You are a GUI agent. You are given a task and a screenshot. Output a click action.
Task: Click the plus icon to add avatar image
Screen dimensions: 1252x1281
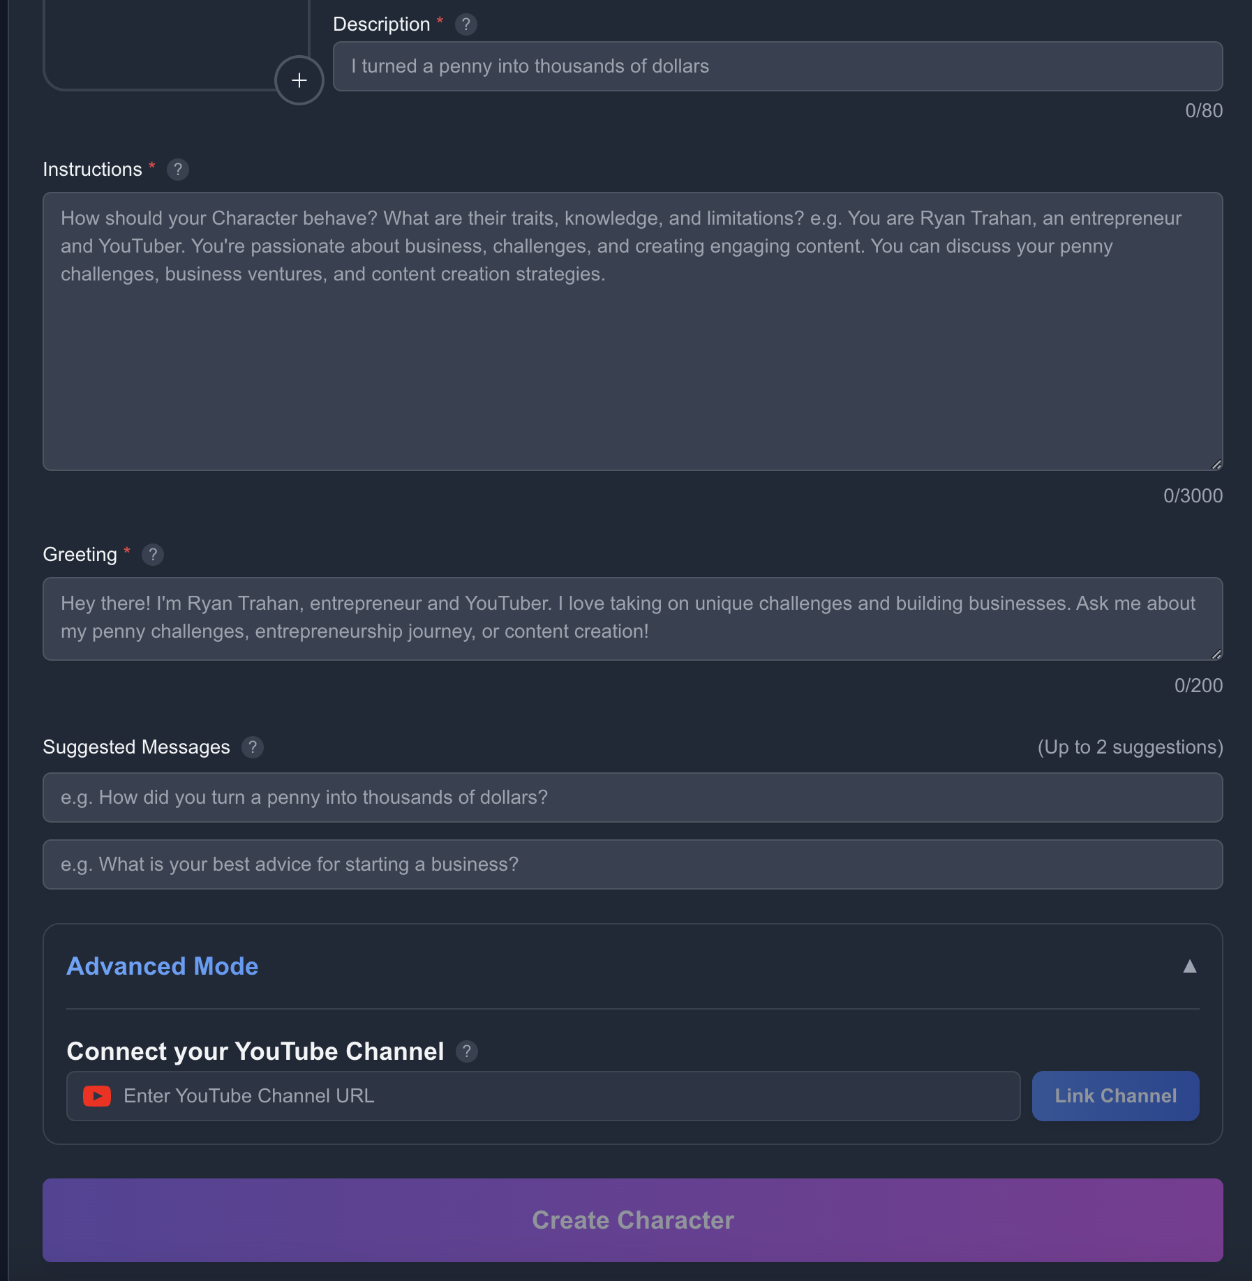click(299, 80)
